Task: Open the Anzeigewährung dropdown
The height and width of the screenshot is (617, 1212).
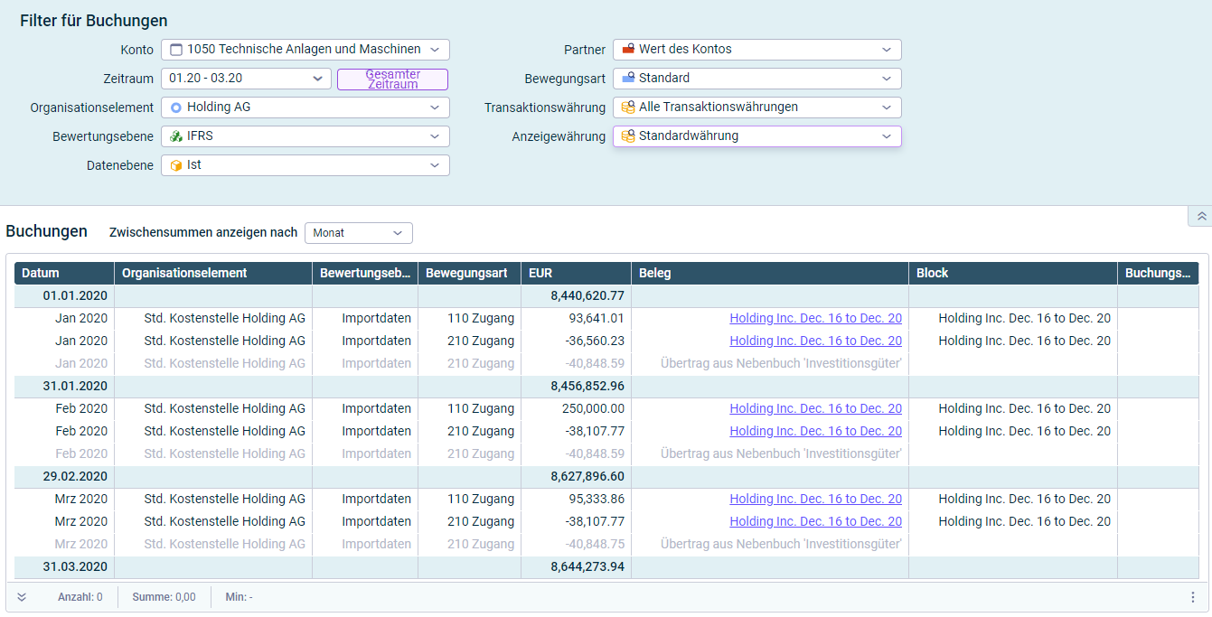Action: [756, 136]
